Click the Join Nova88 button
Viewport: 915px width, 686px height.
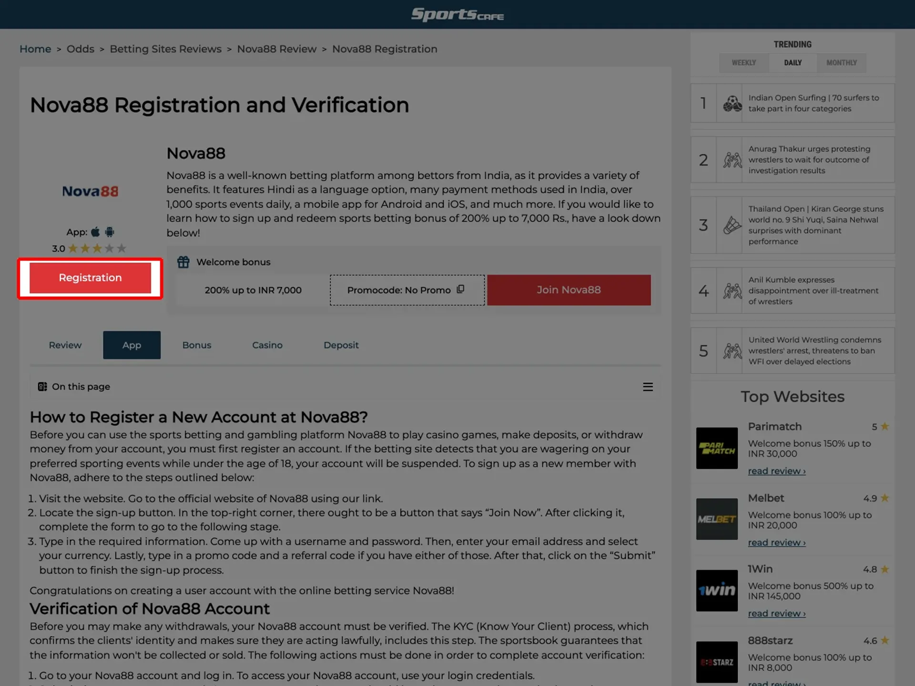point(569,290)
